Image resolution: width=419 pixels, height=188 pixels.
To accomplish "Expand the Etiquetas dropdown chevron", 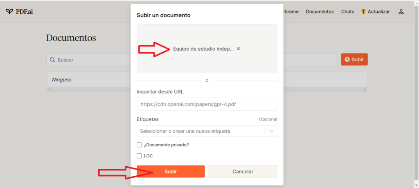I will click(x=272, y=131).
